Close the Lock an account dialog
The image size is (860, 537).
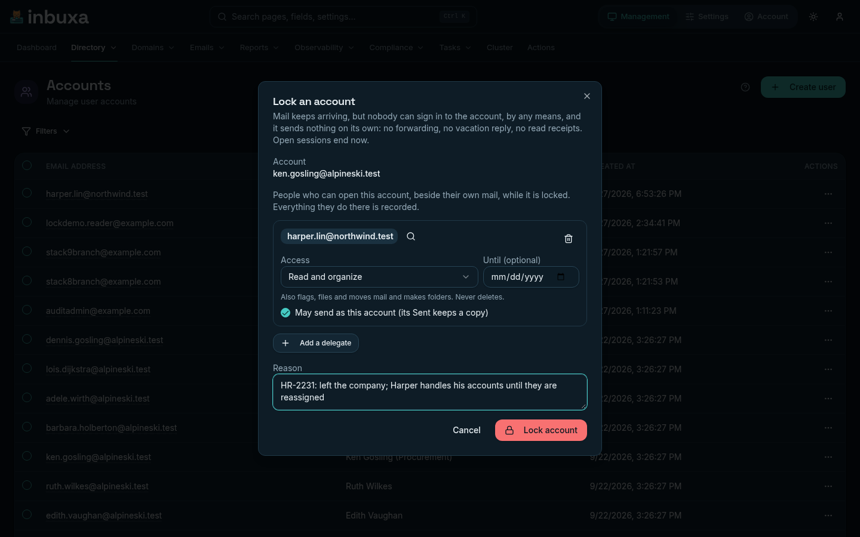coord(587,96)
